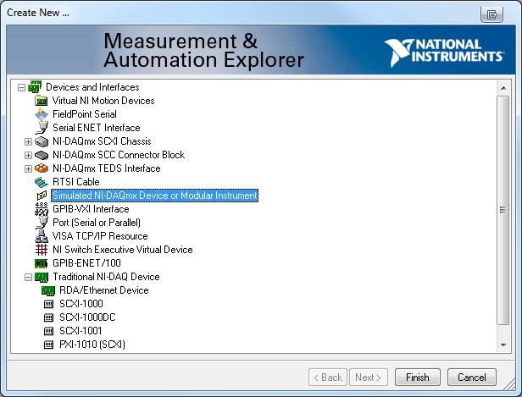Click the RDA/Ethernet Device icon
The height and width of the screenshot is (397, 522).
pyautogui.click(x=48, y=291)
